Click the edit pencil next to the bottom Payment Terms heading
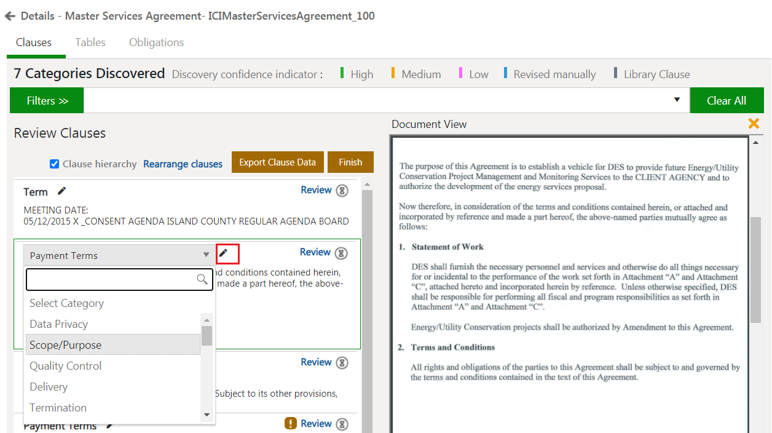Viewport: 772px width, 433px height. click(109, 426)
